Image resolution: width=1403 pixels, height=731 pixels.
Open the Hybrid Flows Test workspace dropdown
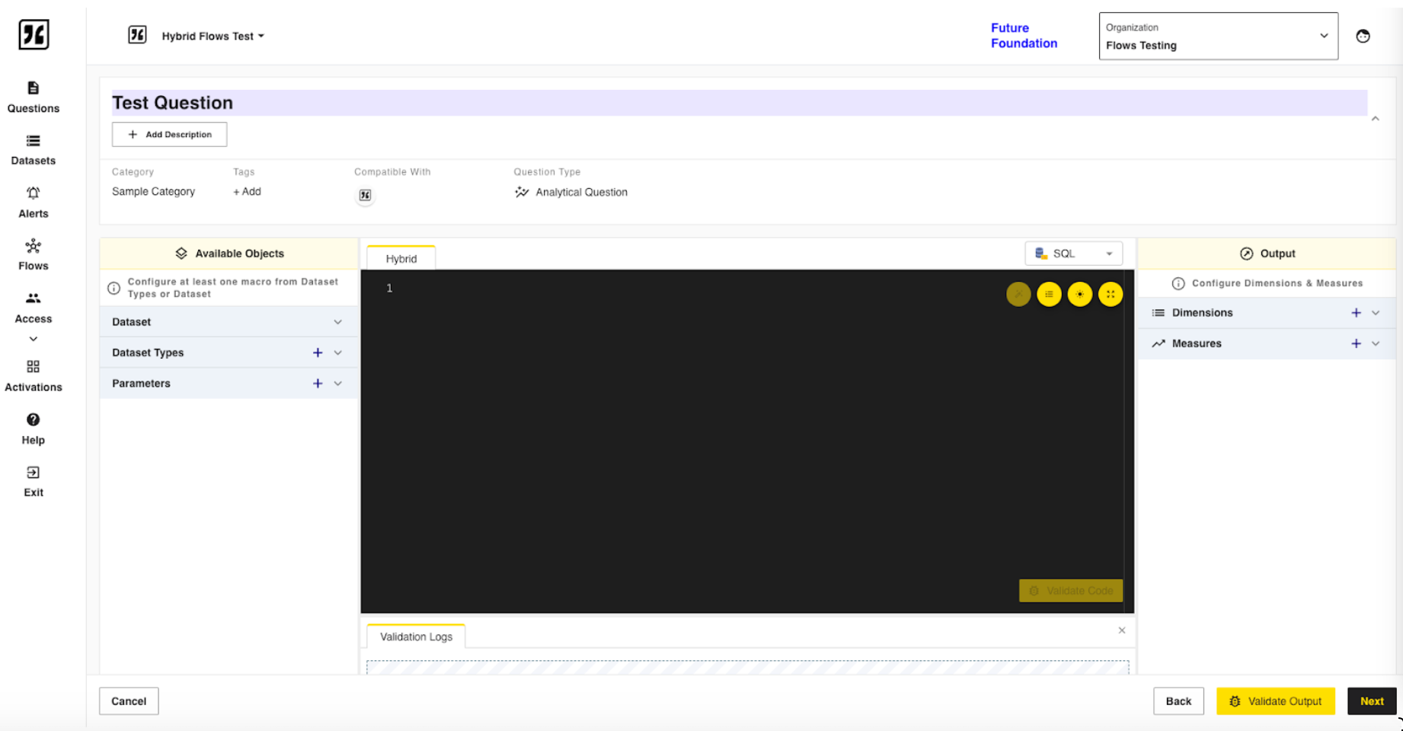pyautogui.click(x=213, y=36)
